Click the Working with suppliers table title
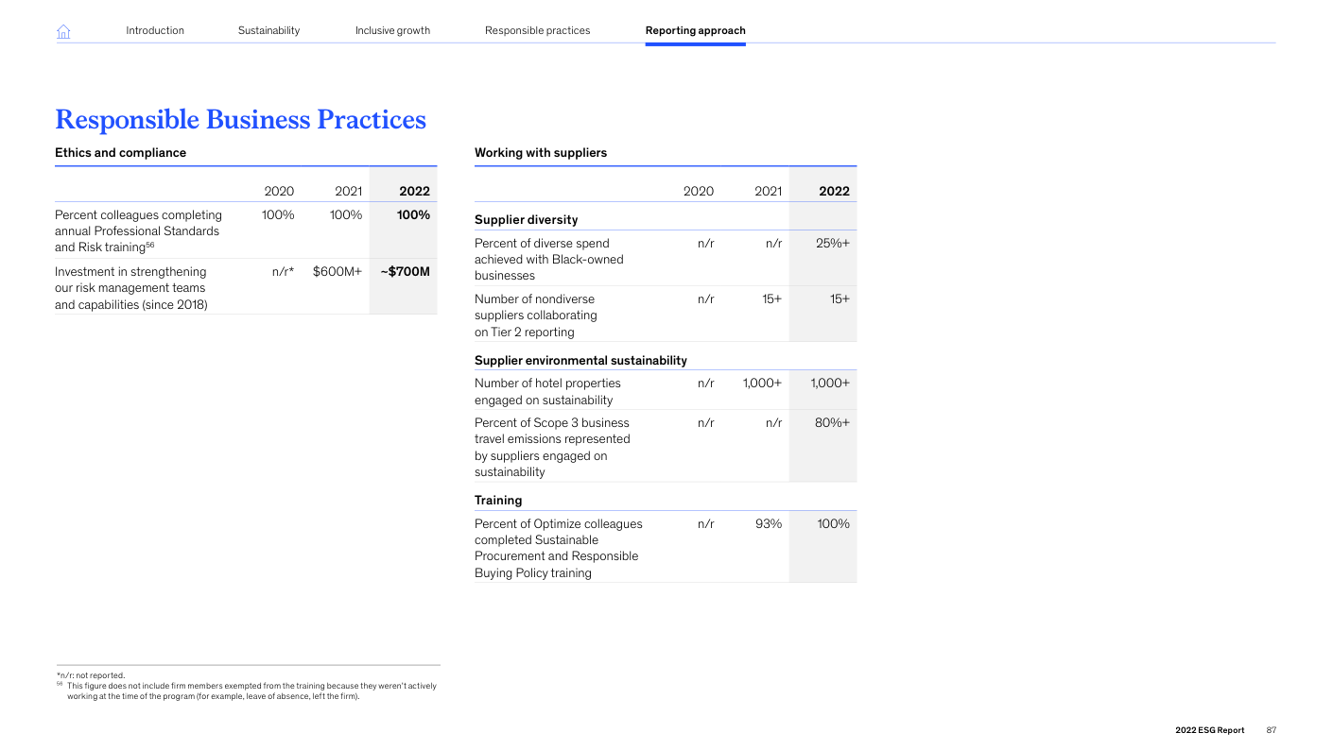 (540, 153)
